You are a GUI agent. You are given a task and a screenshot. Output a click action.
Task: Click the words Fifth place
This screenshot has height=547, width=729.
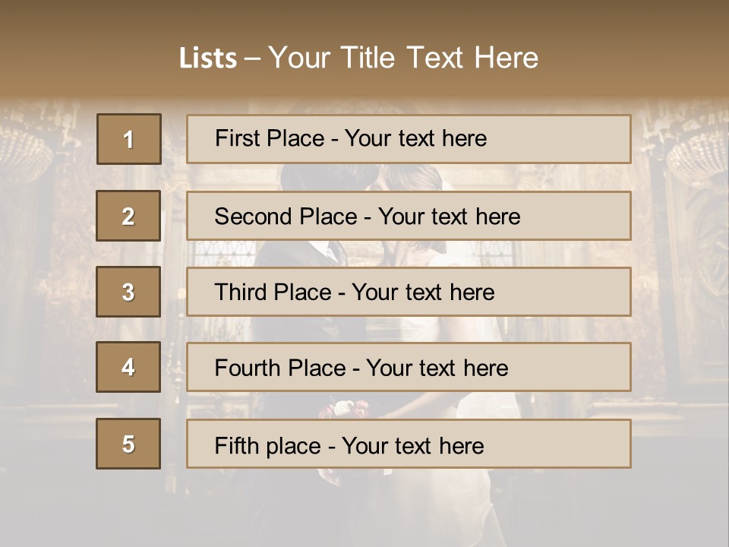click(x=268, y=446)
